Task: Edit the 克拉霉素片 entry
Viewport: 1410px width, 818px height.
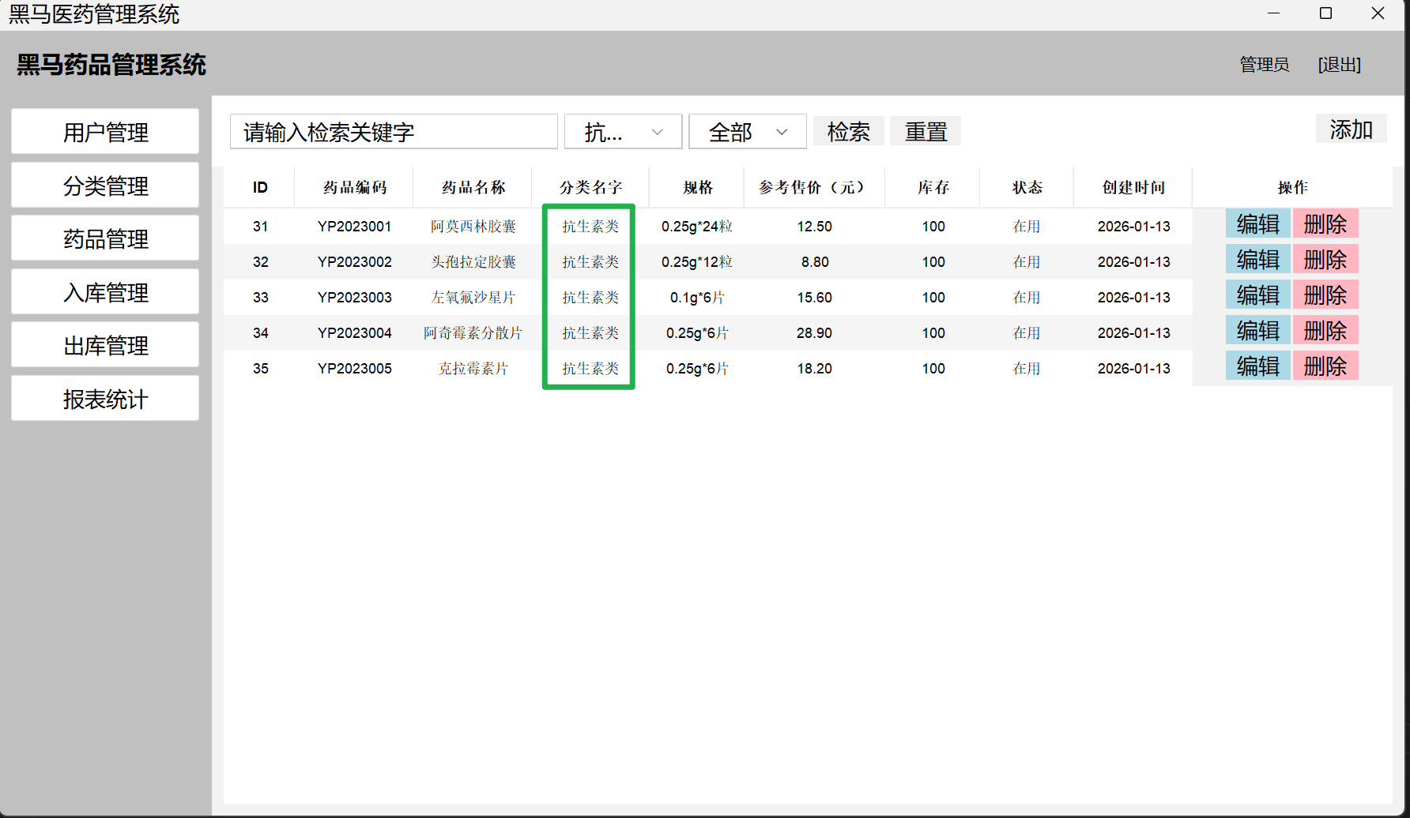Action: 1257,366
